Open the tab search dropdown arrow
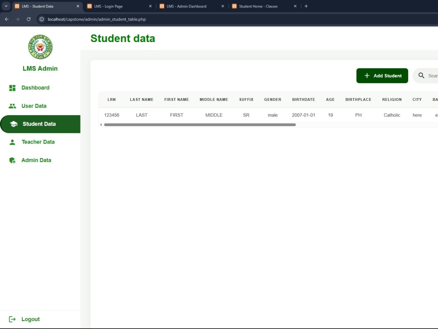438x329 pixels. pos(6,6)
